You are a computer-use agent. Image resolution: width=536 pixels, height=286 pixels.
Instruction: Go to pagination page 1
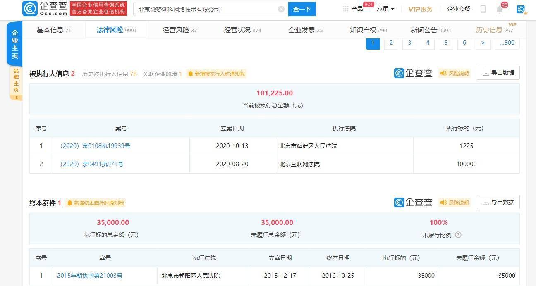point(373,43)
